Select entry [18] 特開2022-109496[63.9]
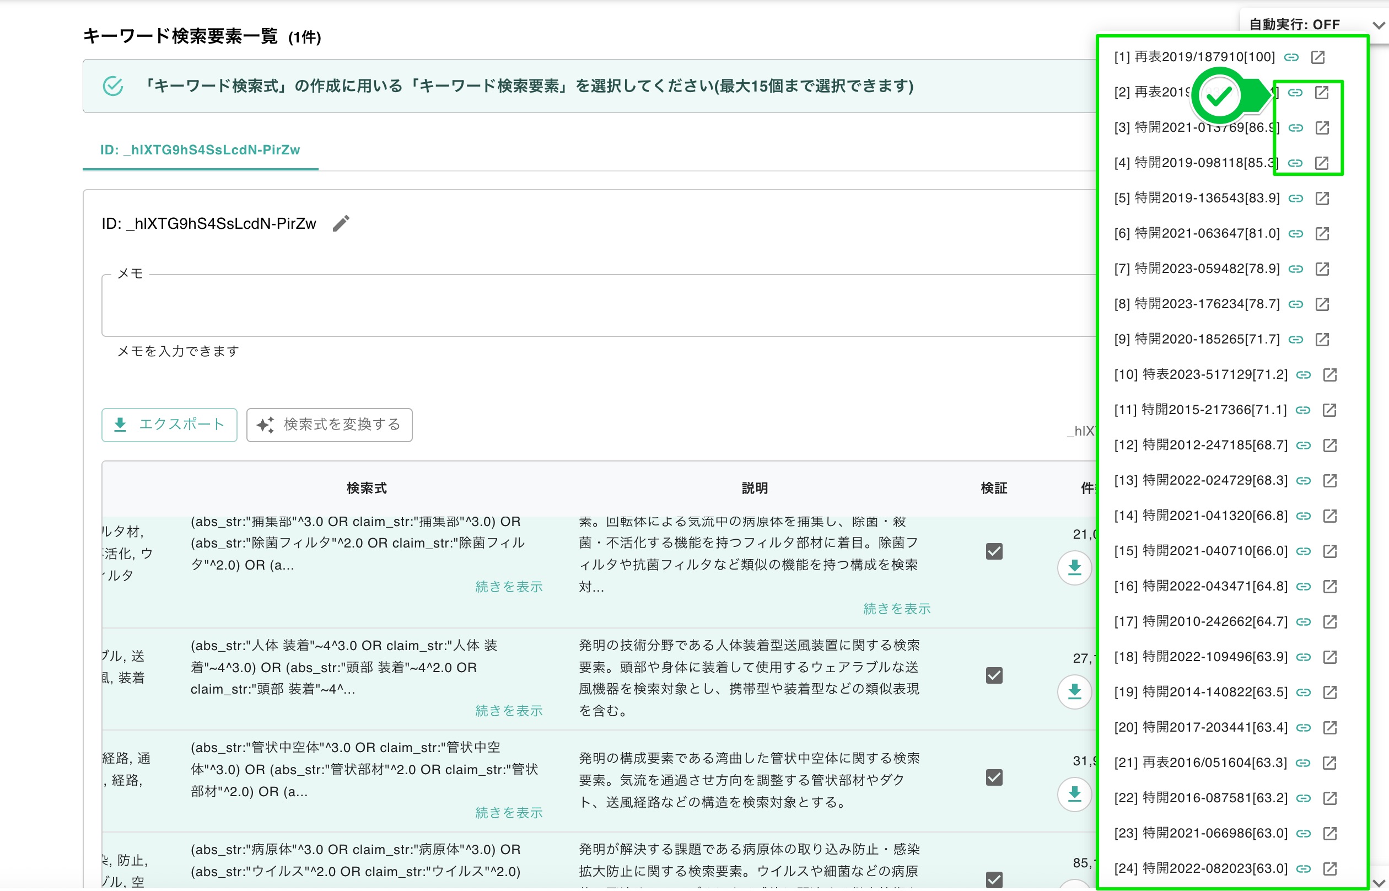 (1201, 657)
